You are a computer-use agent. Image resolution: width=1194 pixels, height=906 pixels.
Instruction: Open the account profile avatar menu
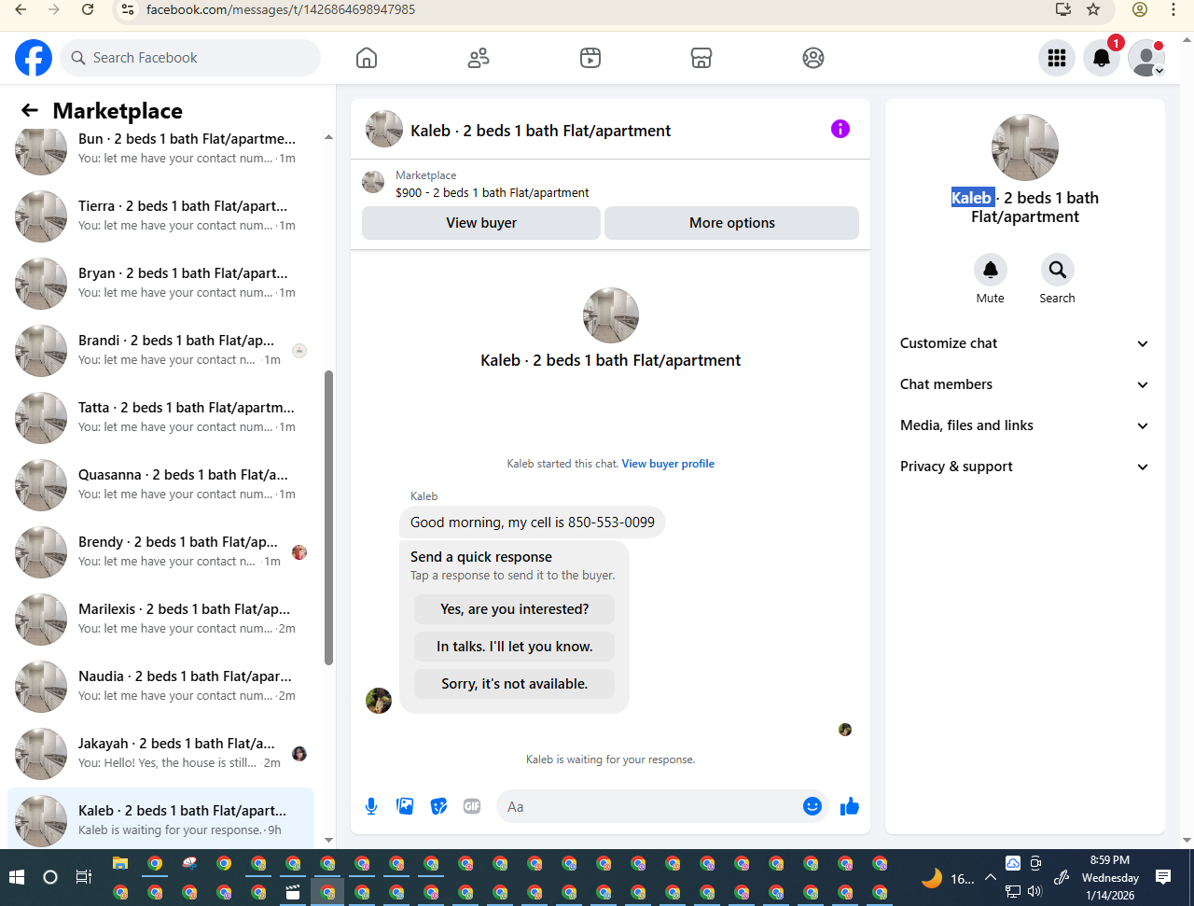pyautogui.click(x=1146, y=58)
